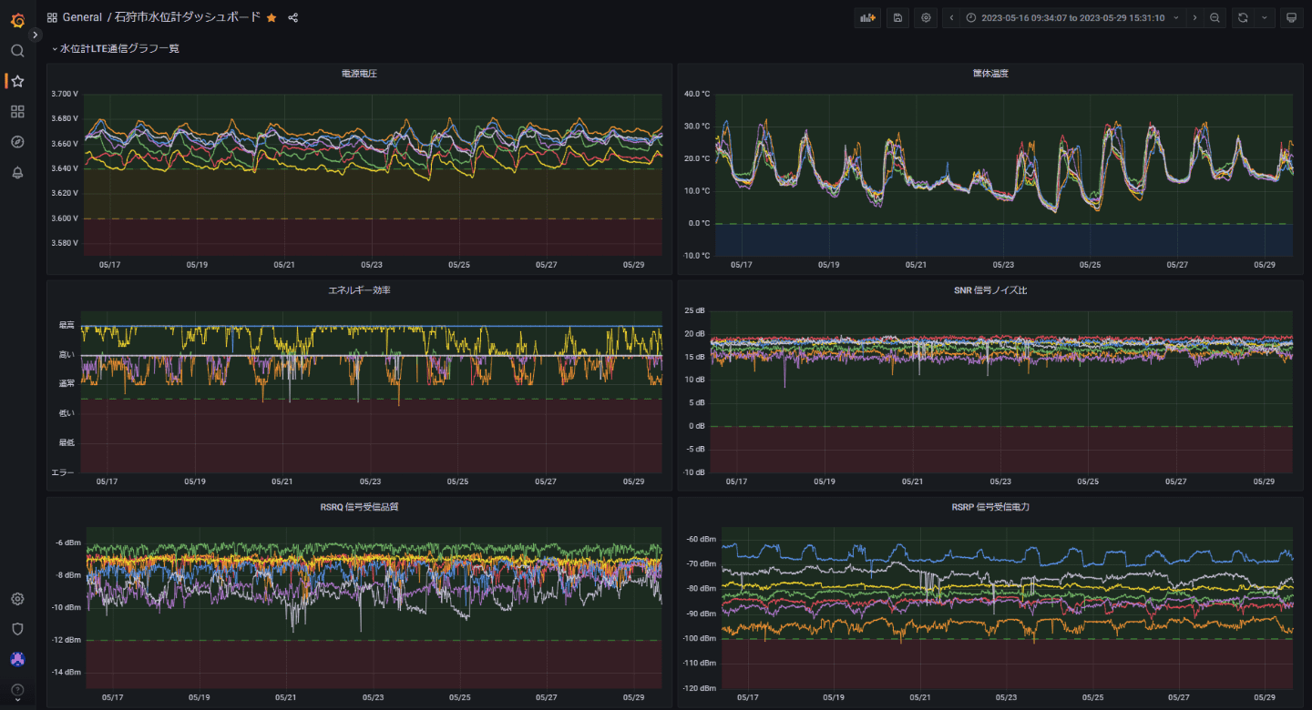The image size is (1312, 710).
Task: Share the dashboard via share icon
Action: [x=293, y=17]
